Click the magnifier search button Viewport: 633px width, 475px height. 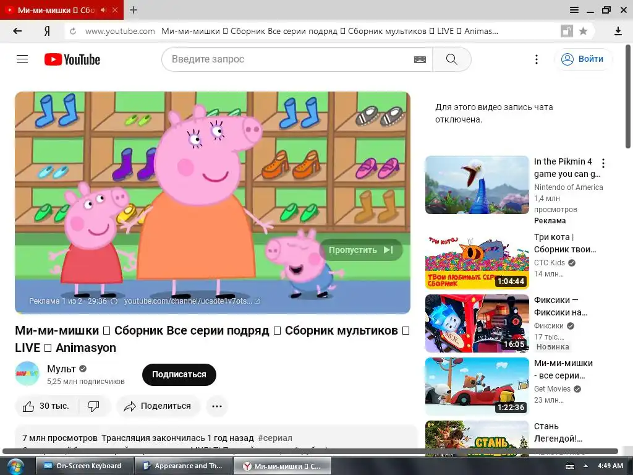[452, 59]
